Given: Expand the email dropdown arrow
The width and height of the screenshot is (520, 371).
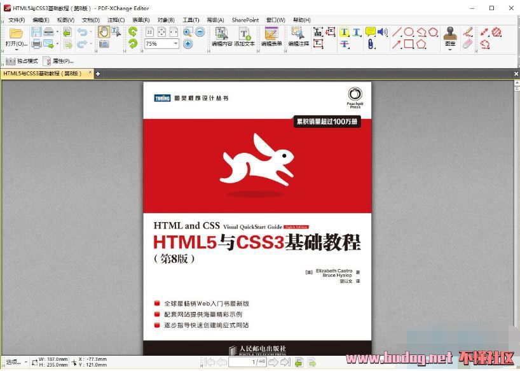Looking at the screenshot, I should pyautogui.click(x=57, y=44).
